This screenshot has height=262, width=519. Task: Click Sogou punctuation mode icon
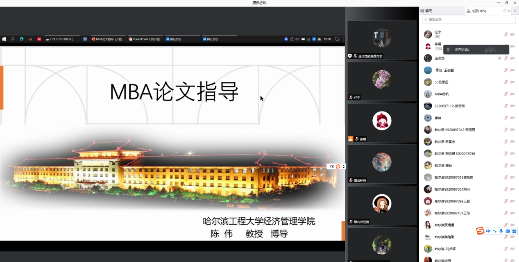[494, 231]
